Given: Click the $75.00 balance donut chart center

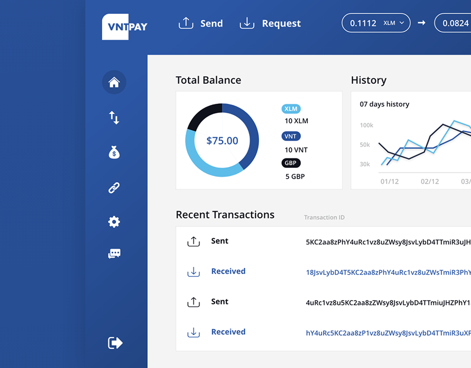Looking at the screenshot, I should 223,140.
